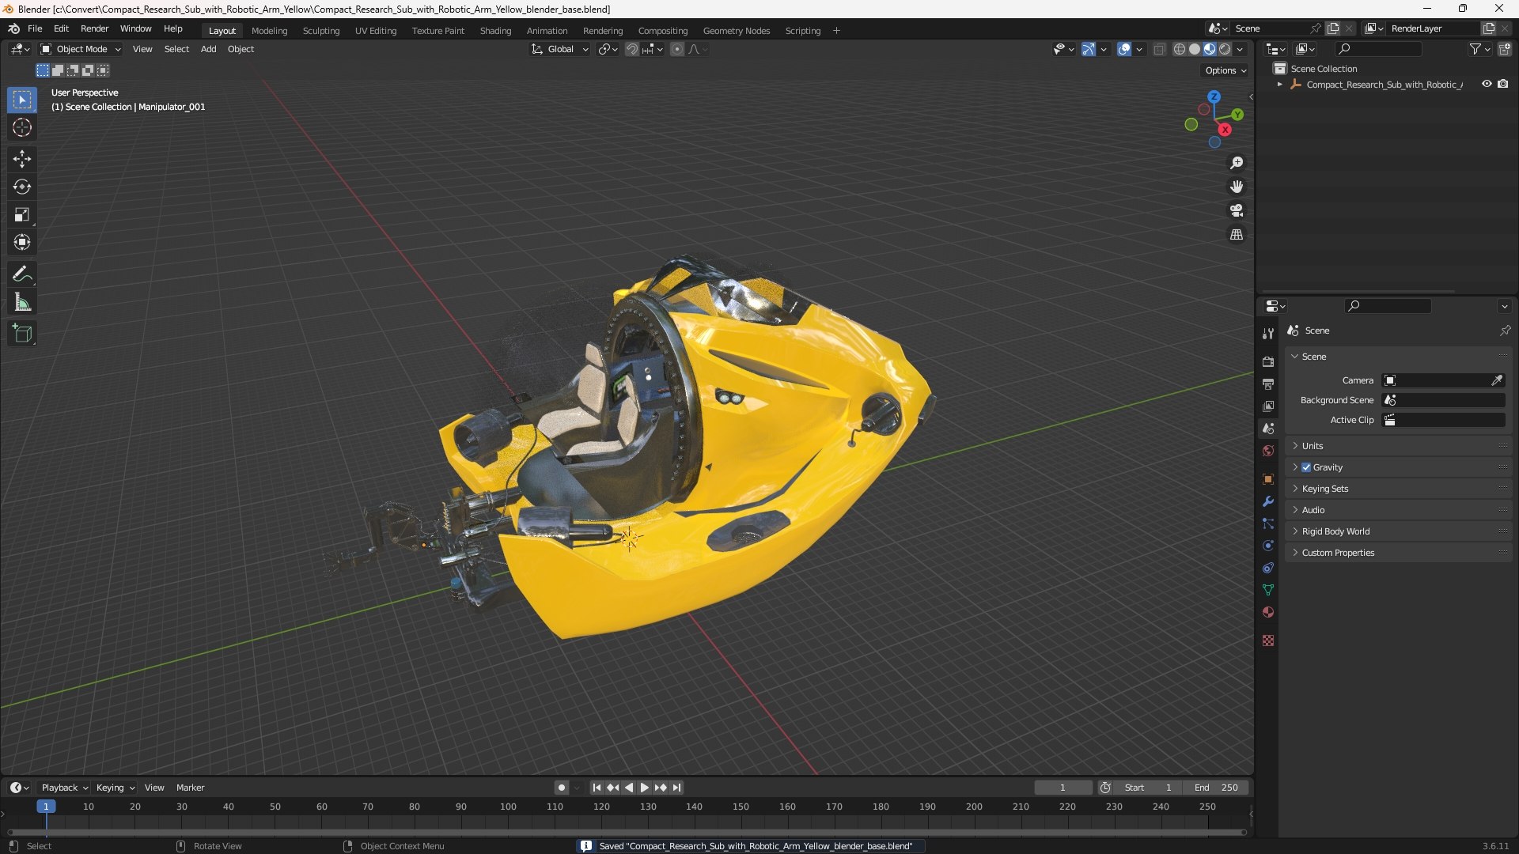The image size is (1519, 854).
Task: Switch to orthographic view grid icon
Action: point(1237,235)
